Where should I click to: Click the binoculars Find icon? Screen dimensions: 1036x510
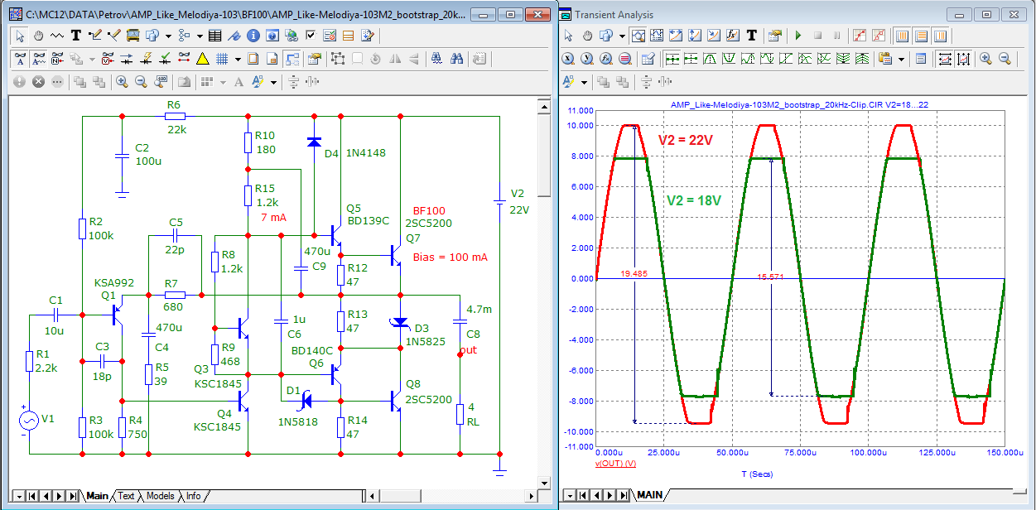tap(456, 59)
